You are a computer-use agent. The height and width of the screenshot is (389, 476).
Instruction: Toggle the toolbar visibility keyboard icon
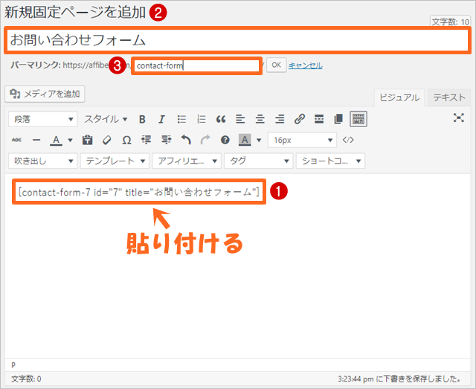tap(358, 119)
